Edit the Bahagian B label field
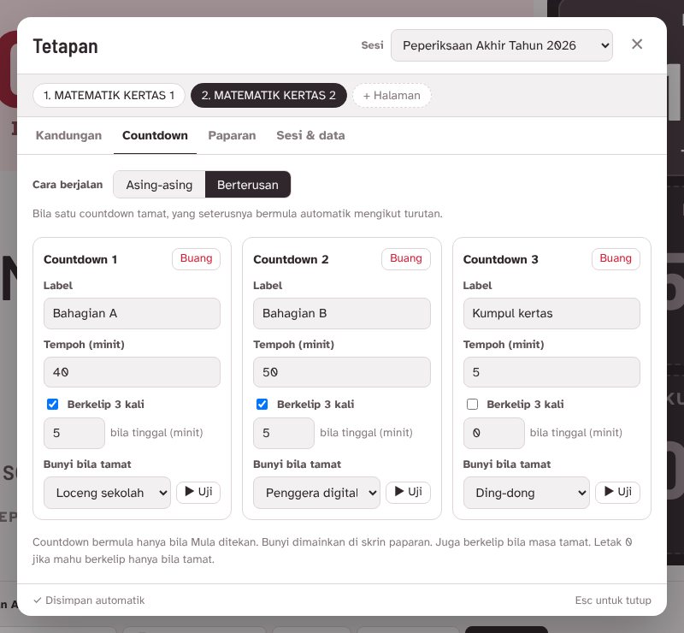684x633 pixels. click(341, 313)
